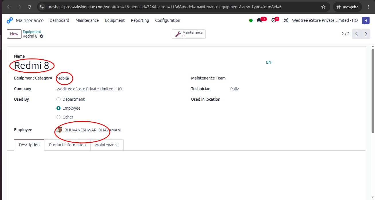Open the browser three-dot menu
This screenshot has height=200, width=375.
pos(368,7)
